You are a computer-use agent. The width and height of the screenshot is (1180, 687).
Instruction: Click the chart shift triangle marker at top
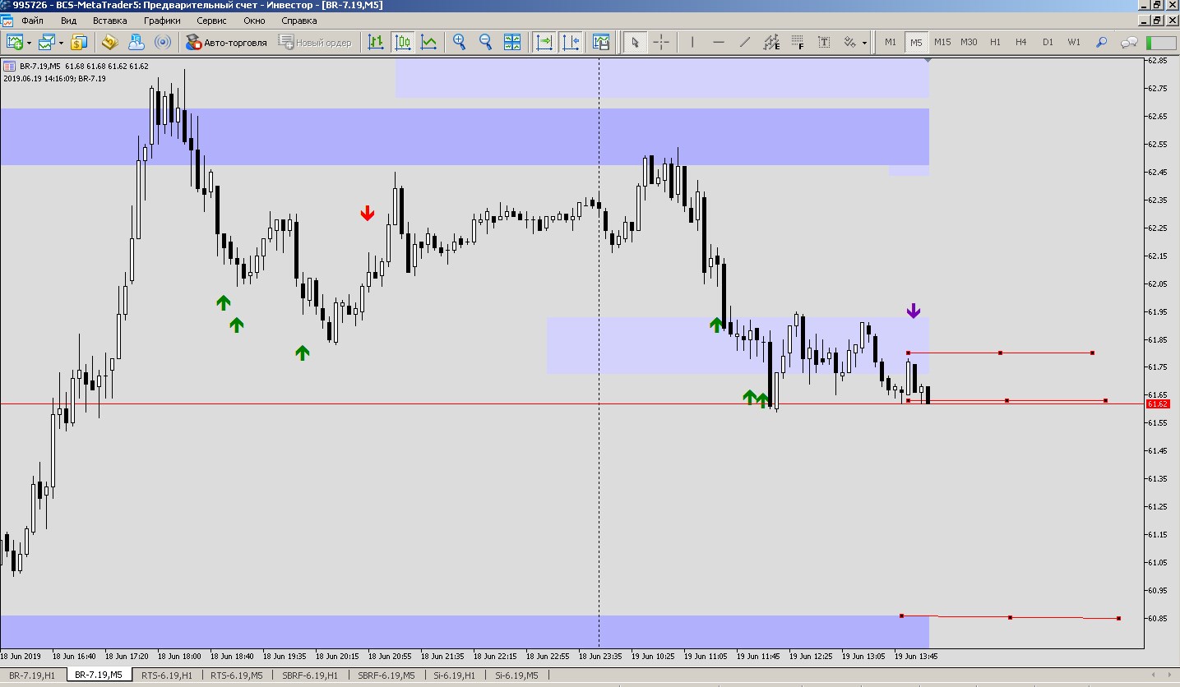point(928,60)
